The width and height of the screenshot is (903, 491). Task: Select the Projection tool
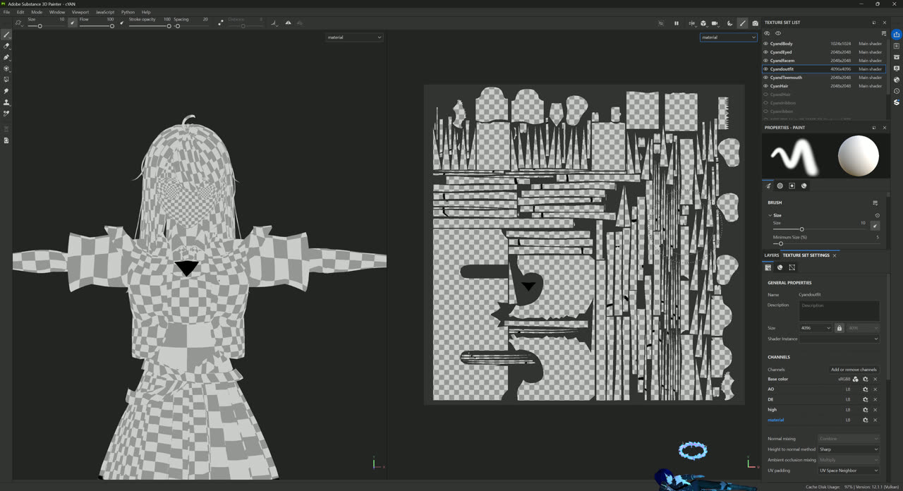click(x=6, y=57)
